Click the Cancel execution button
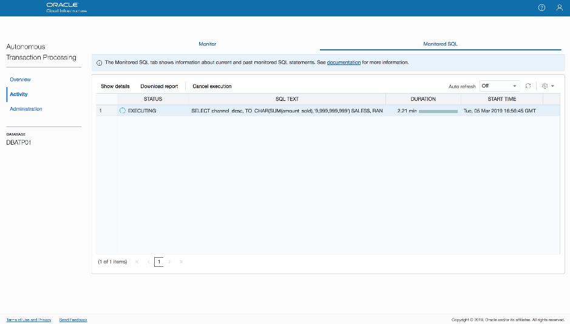This screenshot has width=570, height=324. click(x=212, y=86)
